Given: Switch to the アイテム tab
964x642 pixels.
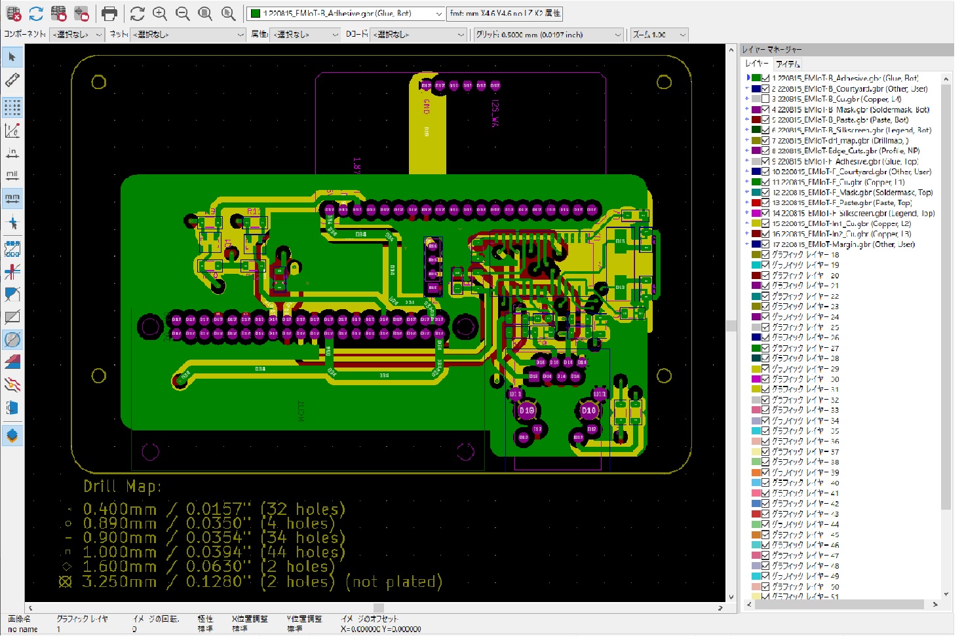Looking at the screenshot, I should 788,64.
